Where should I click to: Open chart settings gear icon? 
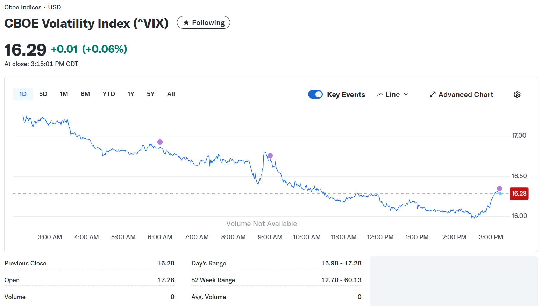coord(517,95)
